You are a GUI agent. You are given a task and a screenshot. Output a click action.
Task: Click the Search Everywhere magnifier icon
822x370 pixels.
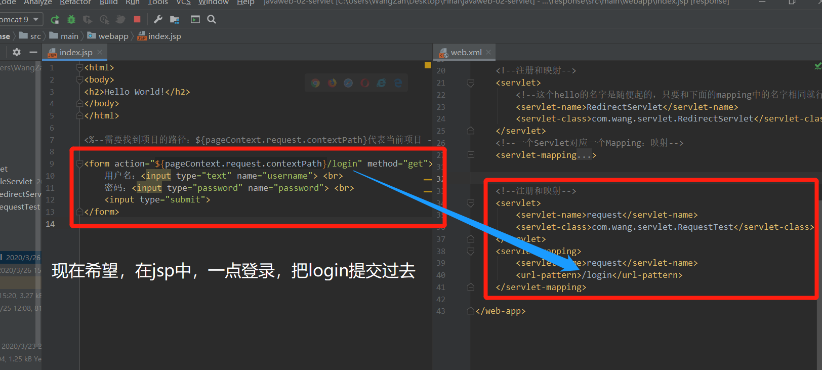click(x=212, y=20)
